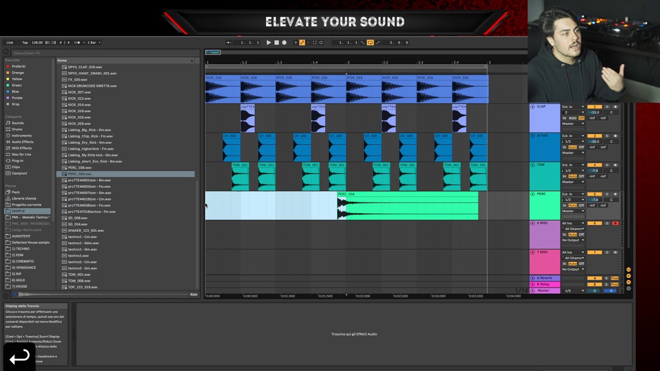This screenshot has width=660, height=371.
Task: Open CLAP track Ext. In input dropdown
Action: (573, 107)
